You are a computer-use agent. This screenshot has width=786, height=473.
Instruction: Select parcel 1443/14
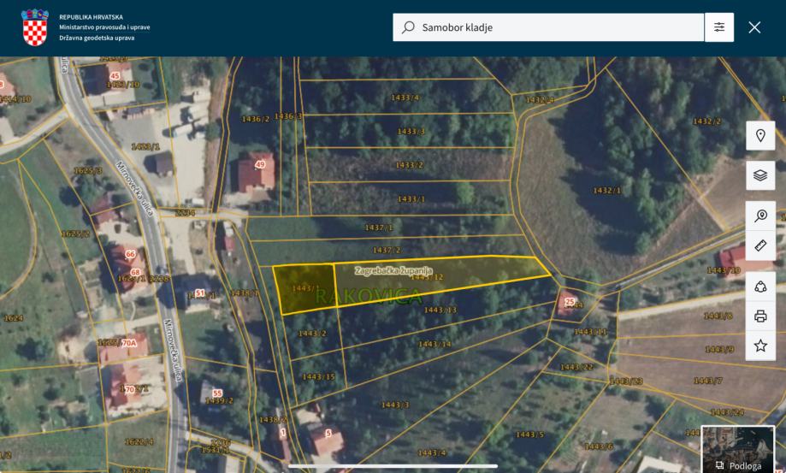pos(434,344)
